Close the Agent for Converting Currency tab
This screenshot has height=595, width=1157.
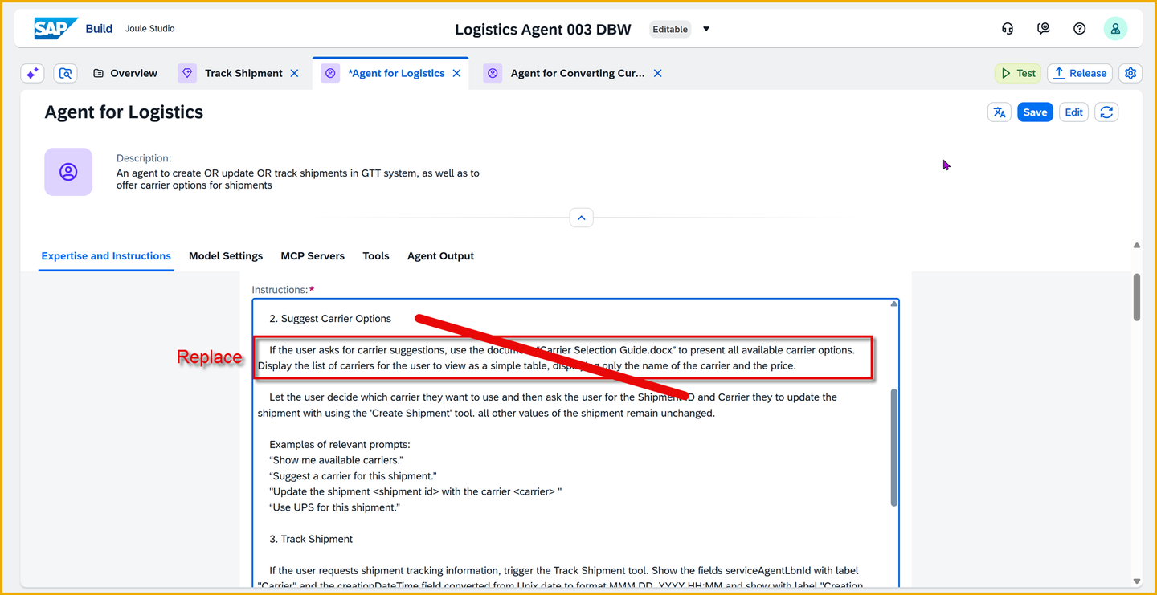(x=657, y=73)
